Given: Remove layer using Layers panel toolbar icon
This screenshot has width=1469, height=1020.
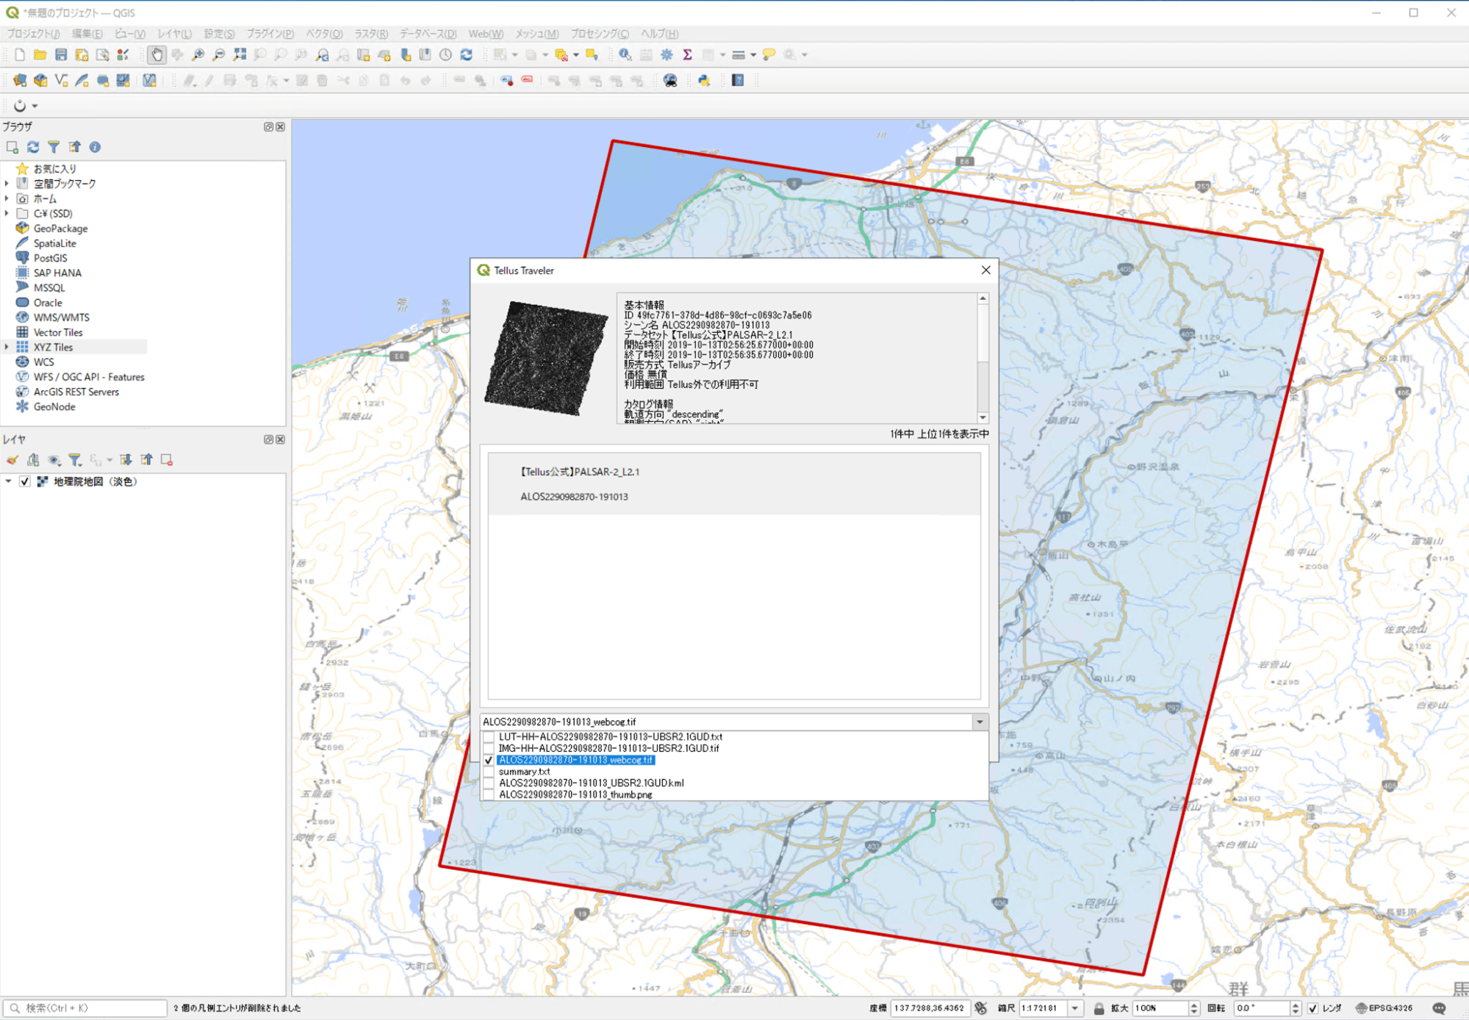Looking at the screenshot, I should tap(167, 460).
